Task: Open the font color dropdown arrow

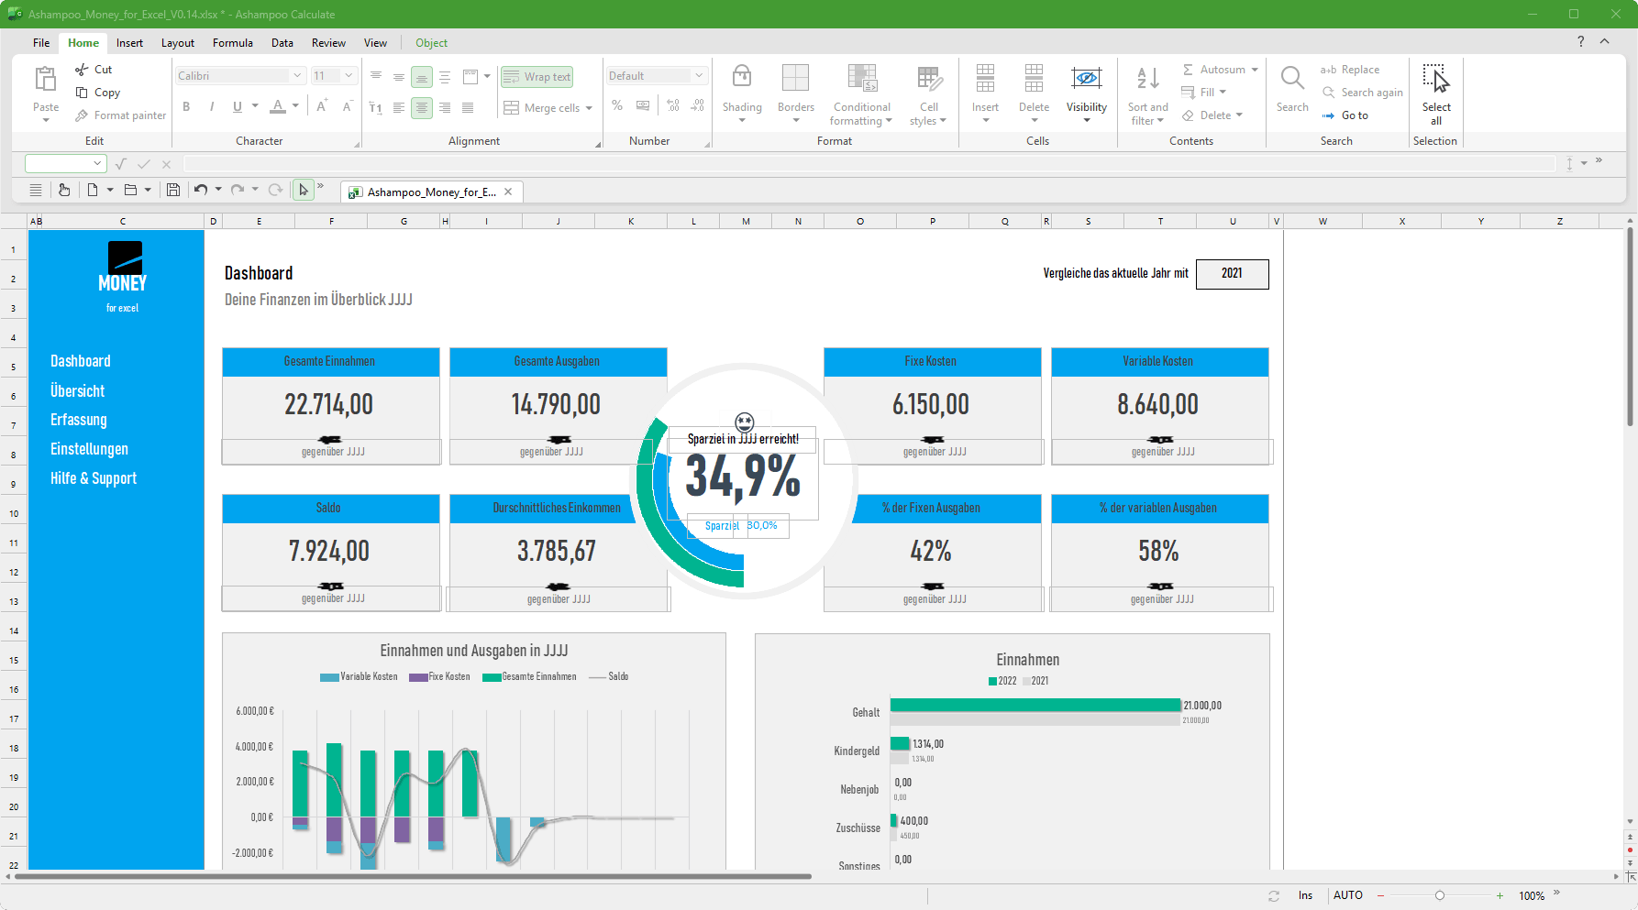Action: [x=295, y=106]
